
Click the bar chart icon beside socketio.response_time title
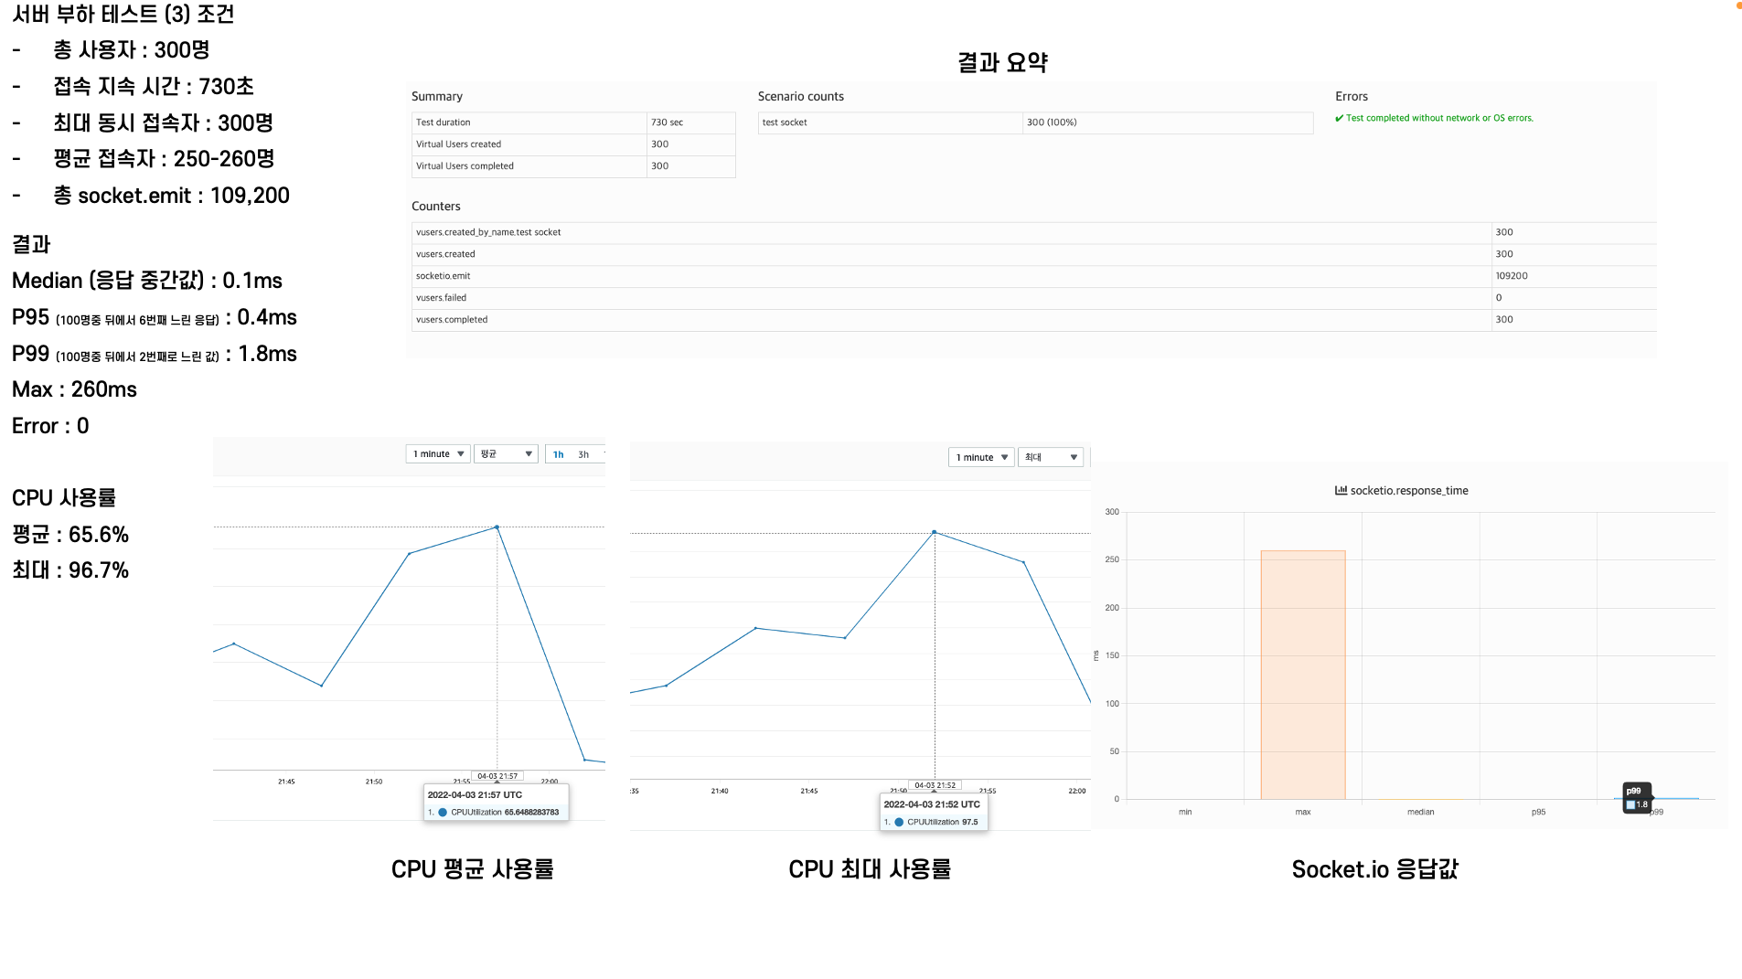coord(1341,490)
